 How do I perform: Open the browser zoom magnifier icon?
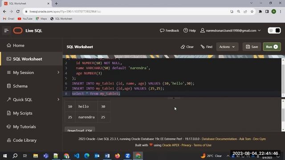pyautogui.click(x=239, y=12)
